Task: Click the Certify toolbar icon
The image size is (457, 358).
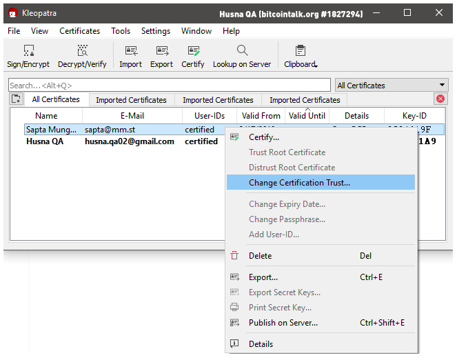Action: (193, 50)
